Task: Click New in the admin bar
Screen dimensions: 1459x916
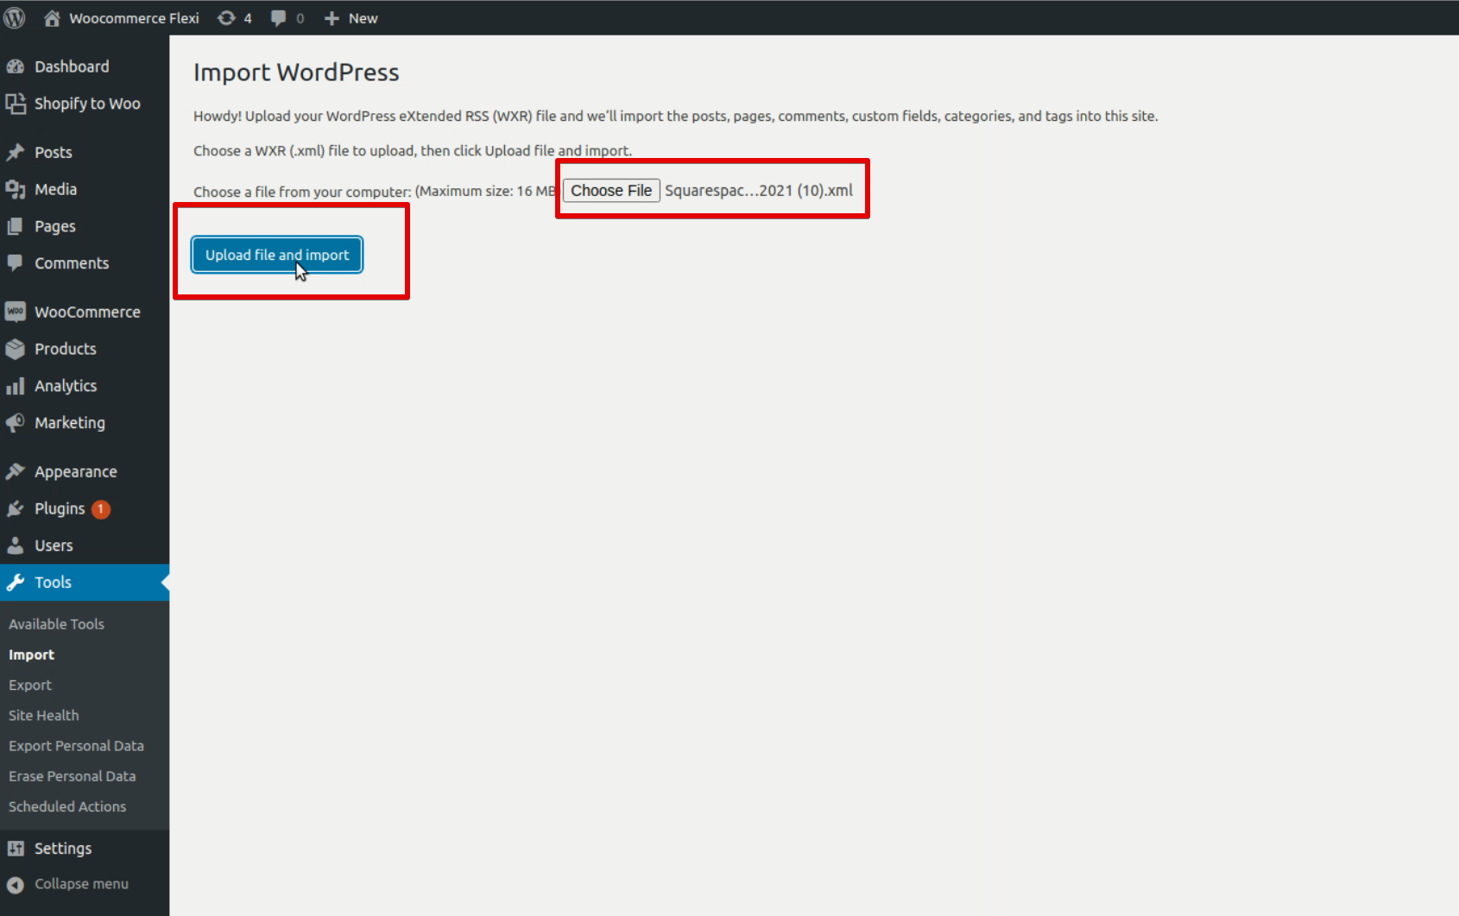Action: click(363, 18)
